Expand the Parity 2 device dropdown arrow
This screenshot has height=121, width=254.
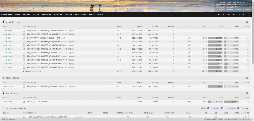tap(4, 34)
